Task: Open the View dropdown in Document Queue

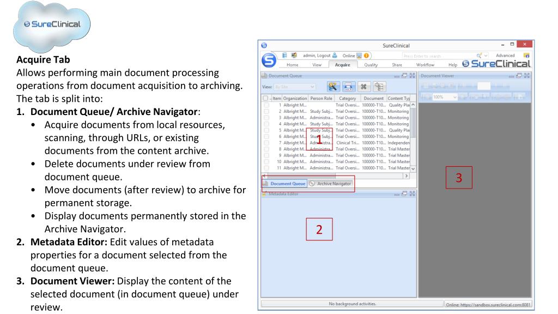Action: click(x=295, y=87)
